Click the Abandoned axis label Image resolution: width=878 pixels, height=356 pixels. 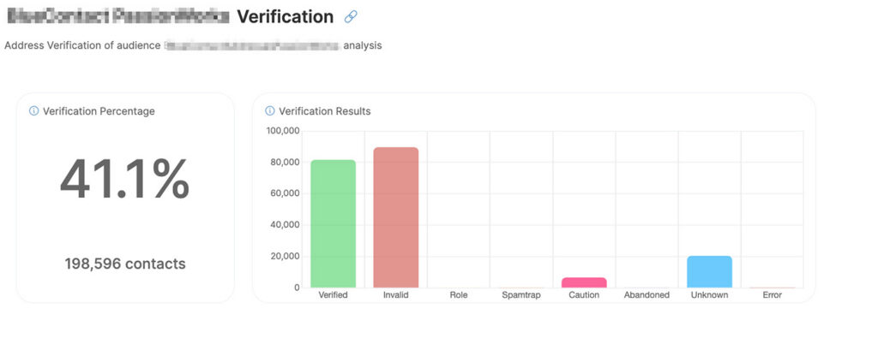646,295
